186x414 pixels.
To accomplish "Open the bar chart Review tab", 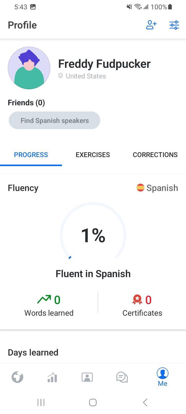I will 52,377.
